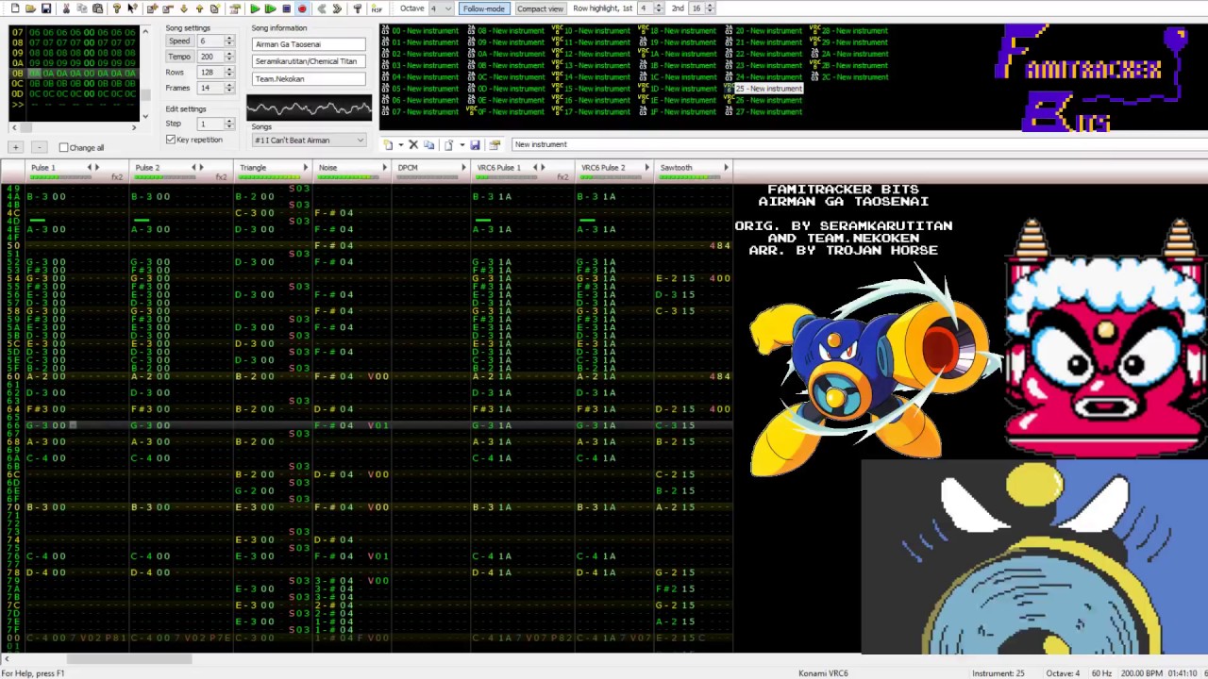Collapse Pulse 2 effect columns with the left arrow
Image resolution: width=1208 pixels, height=679 pixels.
(x=193, y=167)
